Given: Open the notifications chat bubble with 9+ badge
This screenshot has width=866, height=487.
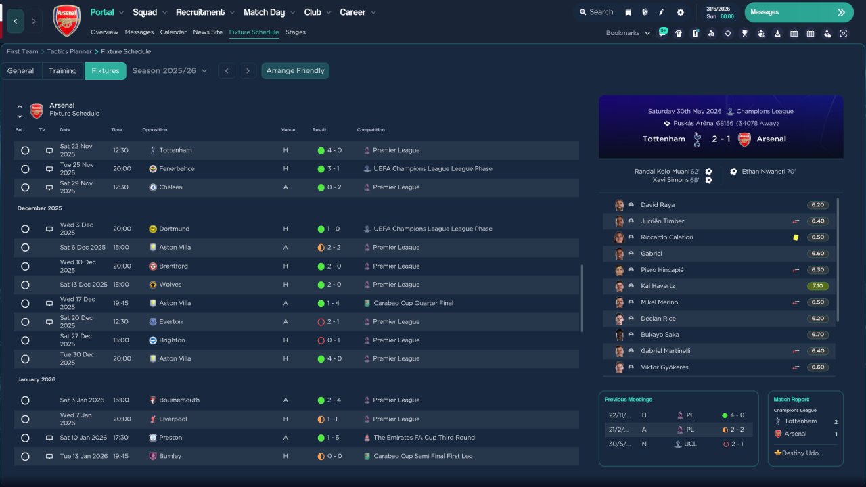Looking at the screenshot, I should point(662,32).
